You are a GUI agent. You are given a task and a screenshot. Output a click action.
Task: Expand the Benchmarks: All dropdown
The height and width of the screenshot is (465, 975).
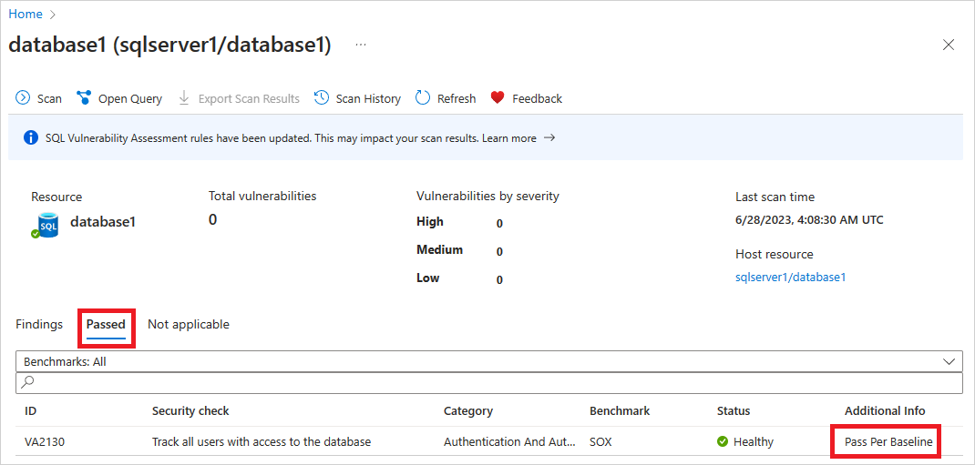488,361
